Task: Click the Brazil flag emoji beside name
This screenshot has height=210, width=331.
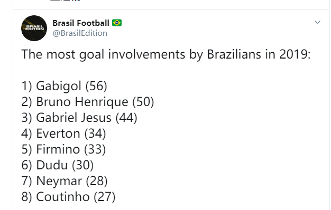Action: 117,23
